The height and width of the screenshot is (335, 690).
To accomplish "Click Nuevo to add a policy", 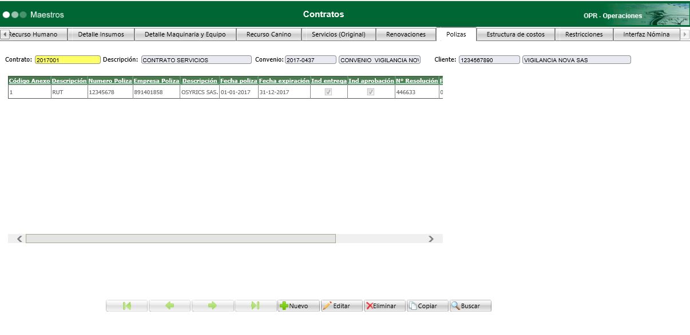I will point(299,306).
